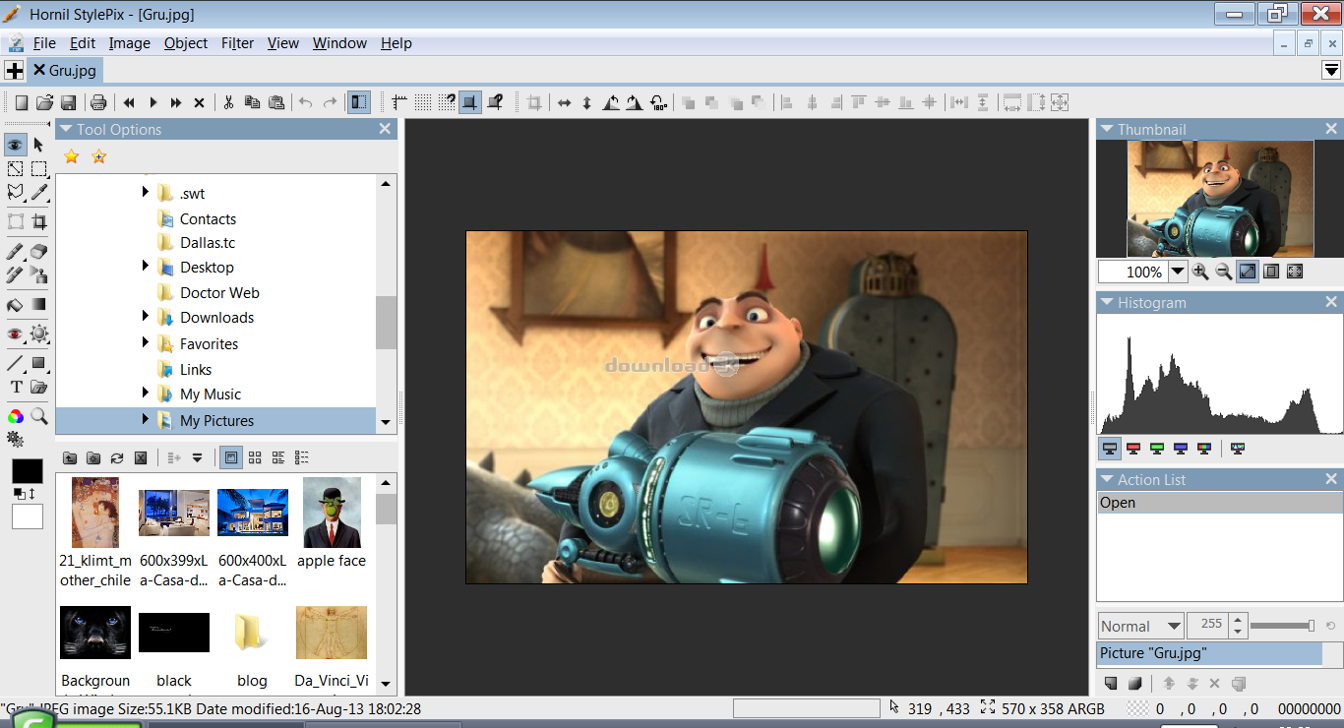Expand the My Music folder node
This screenshot has height=728, width=1344.
(146, 393)
